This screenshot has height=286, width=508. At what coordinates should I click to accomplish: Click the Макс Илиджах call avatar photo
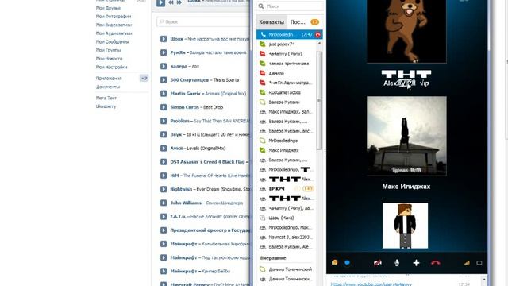tap(406, 136)
